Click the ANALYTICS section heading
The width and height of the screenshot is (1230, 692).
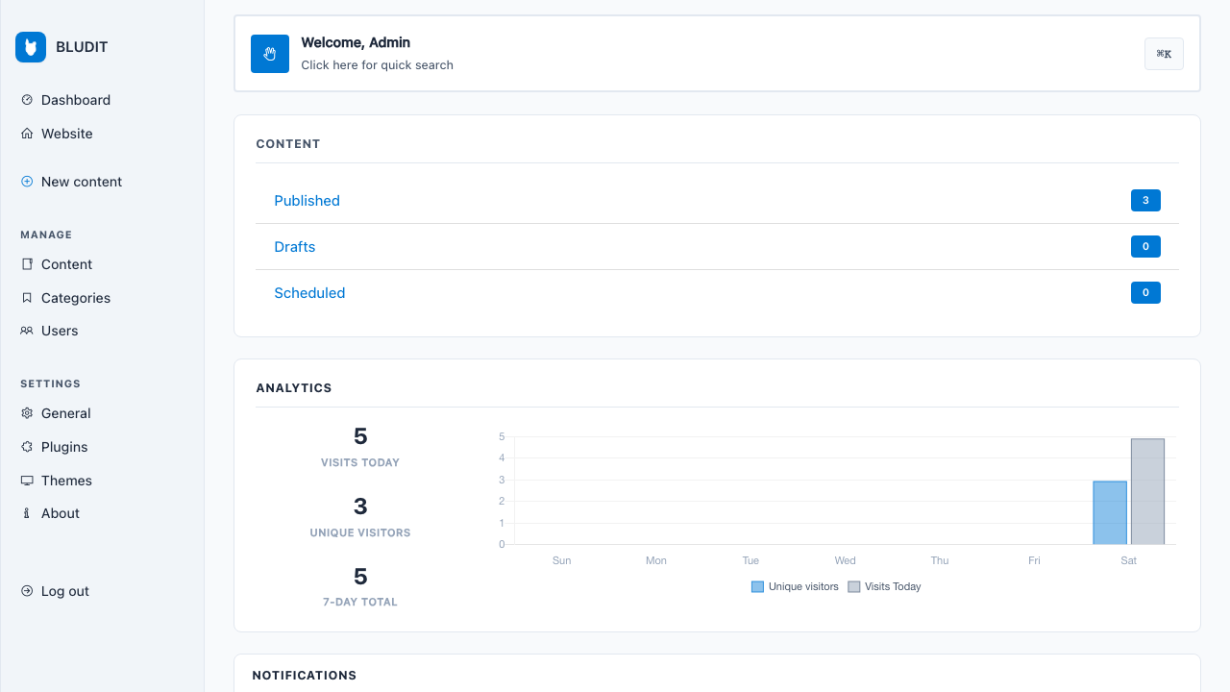point(294,388)
